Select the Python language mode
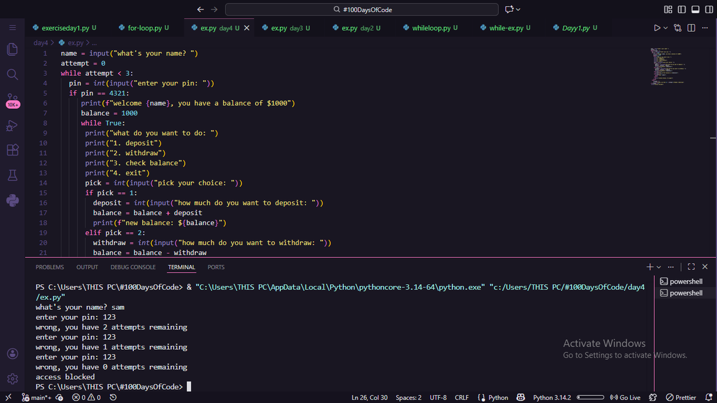This screenshot has height=403, width=717. (498, 398)
